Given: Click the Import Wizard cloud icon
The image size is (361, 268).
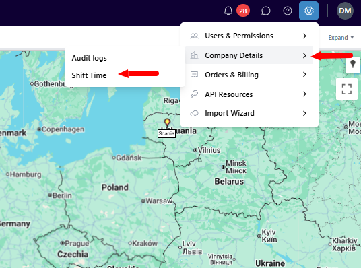Looking at the screenshot, I should click(194, 113).
